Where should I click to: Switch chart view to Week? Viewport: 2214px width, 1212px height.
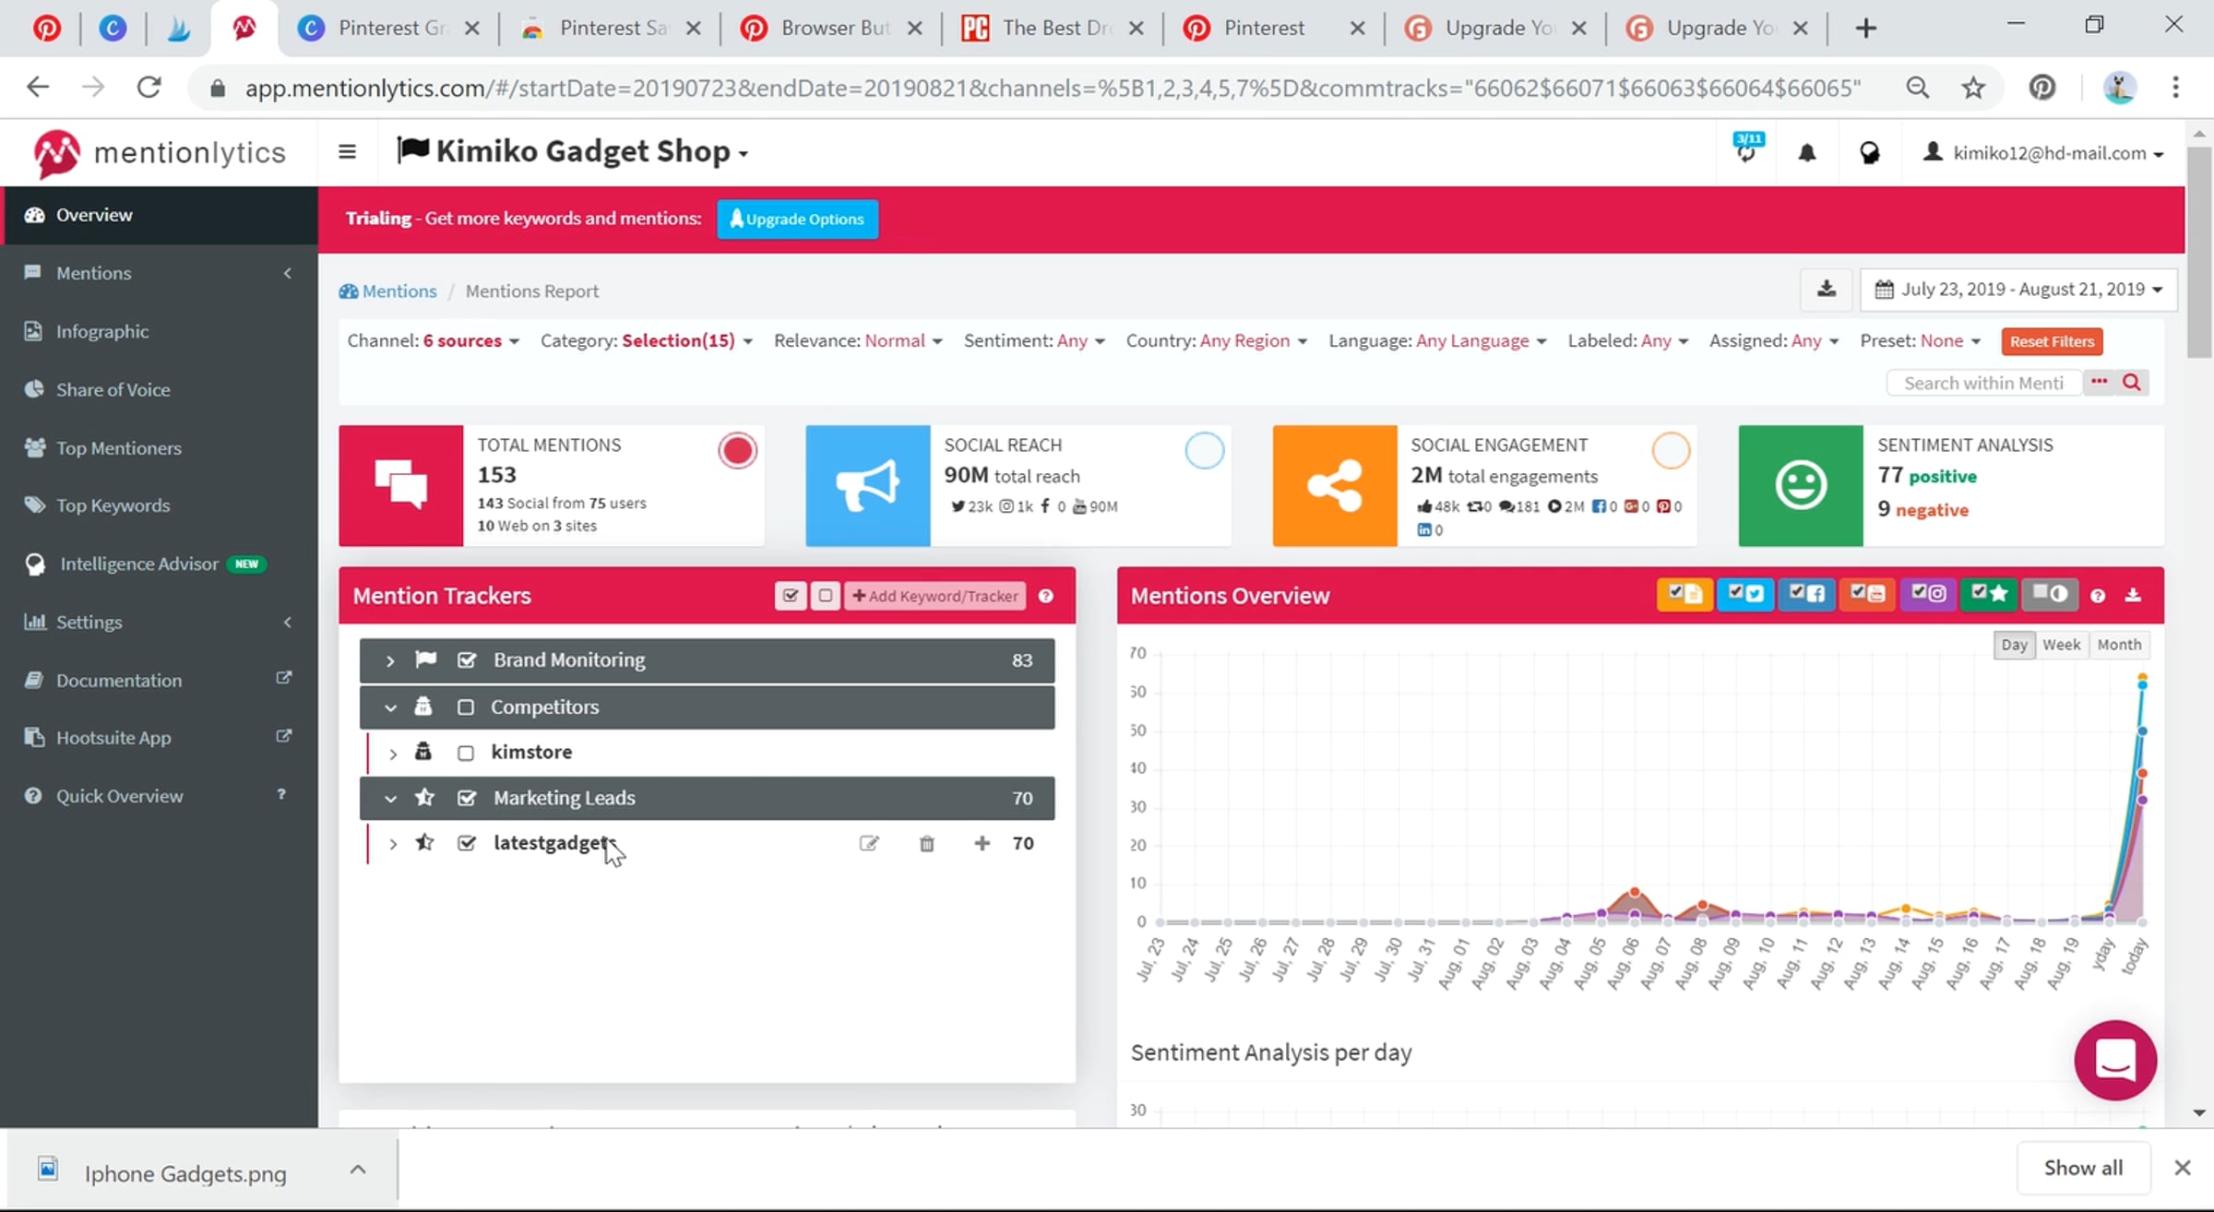click(2061, 645)
